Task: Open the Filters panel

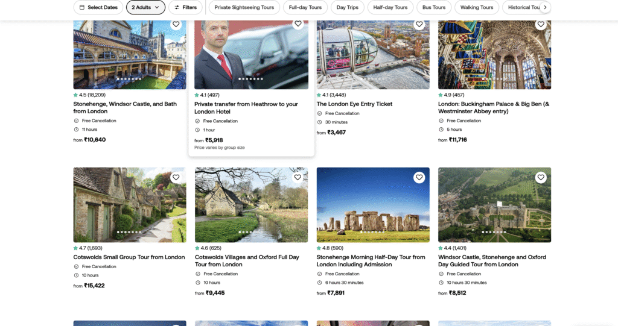Action: coord(185,7)
